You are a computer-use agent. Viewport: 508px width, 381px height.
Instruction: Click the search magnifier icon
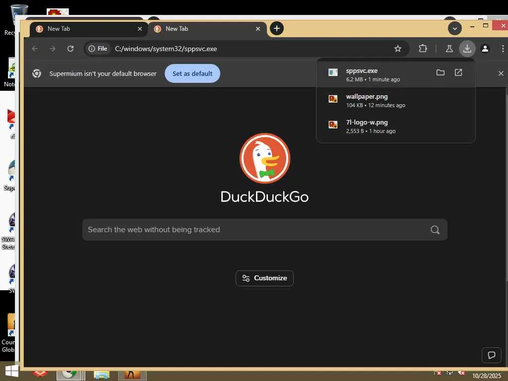[435, 230]
